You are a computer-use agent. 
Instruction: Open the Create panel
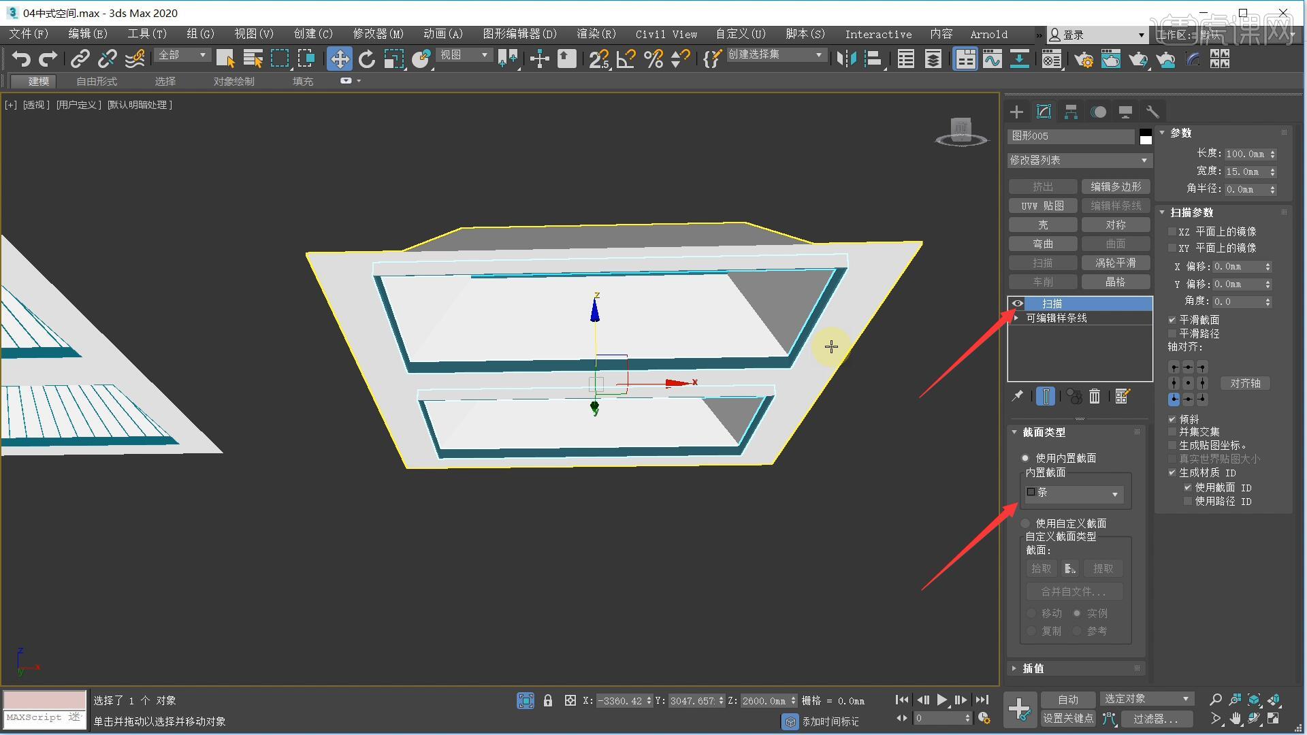click(1016, 111)
